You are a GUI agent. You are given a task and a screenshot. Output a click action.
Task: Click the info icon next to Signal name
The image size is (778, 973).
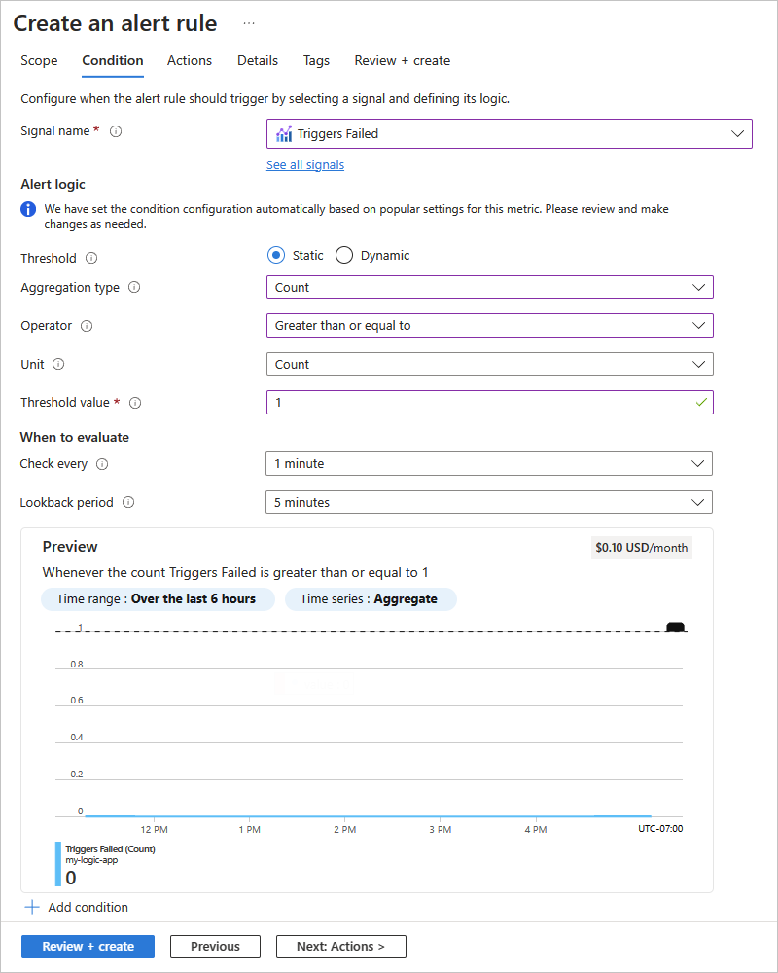(116, 131)
